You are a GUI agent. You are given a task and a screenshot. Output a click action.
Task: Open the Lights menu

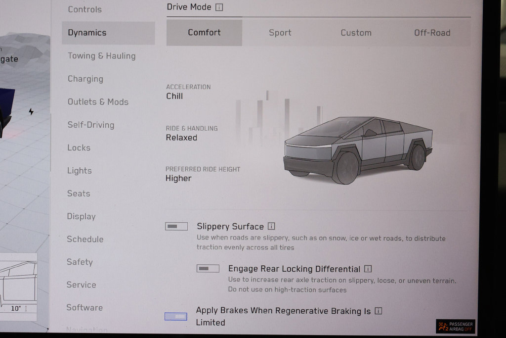tap(80, 171)
